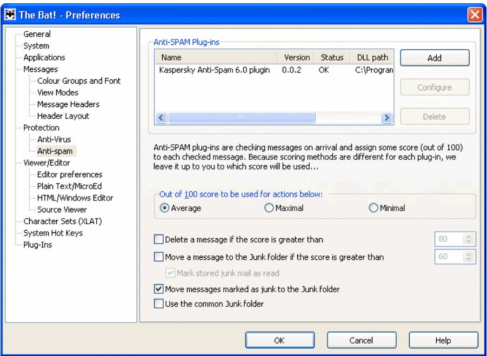The width and height of the screenshot is (487, 356).
Task: Open View Modes settings
Action: 57,92
